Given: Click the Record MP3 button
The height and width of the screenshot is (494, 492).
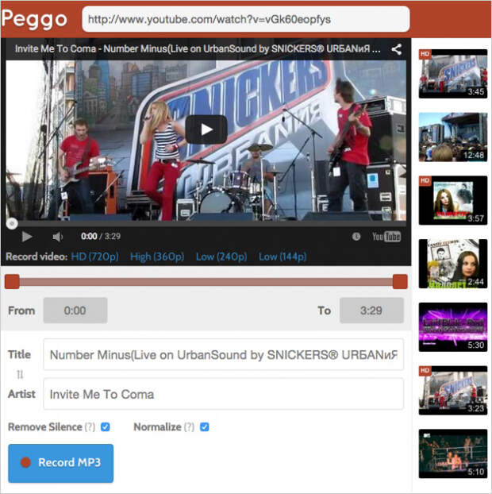Looking at the screenshot, I should point(61,463).
